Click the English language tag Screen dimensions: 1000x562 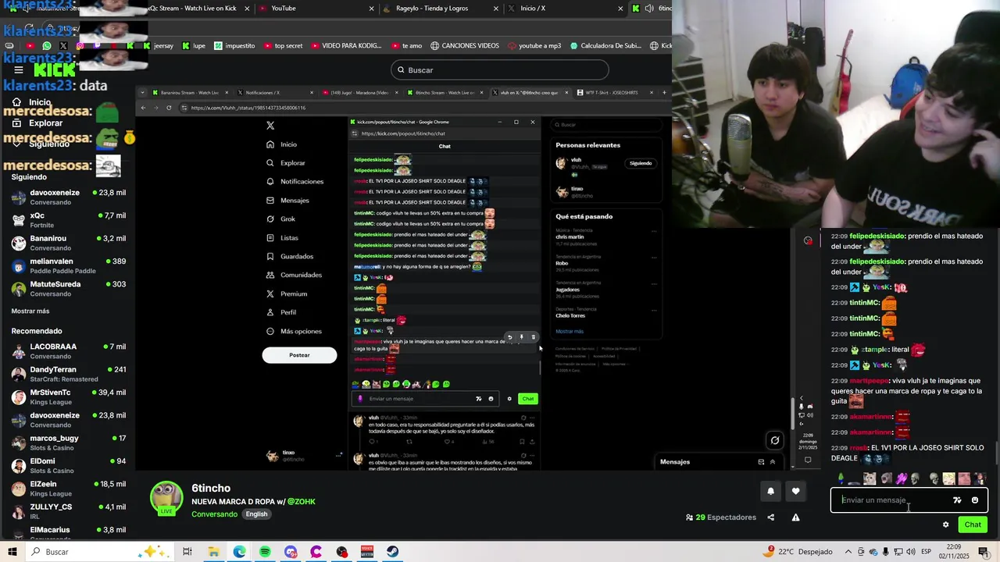coord(256,514)
